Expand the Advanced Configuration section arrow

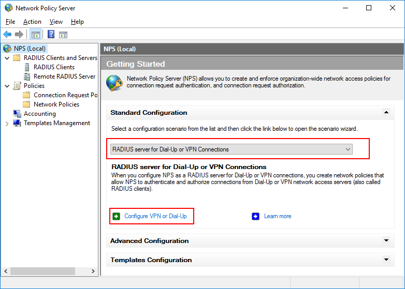click(386, 240)
